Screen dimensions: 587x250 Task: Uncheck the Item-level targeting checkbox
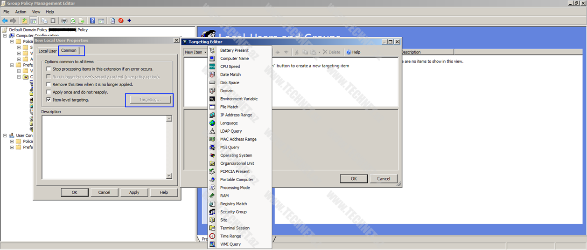pos(49,100)
